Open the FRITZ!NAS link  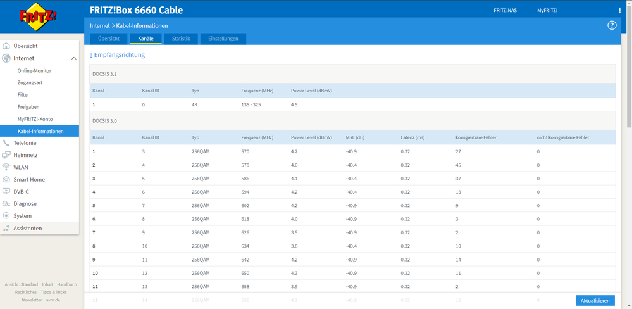click(505, 11)
